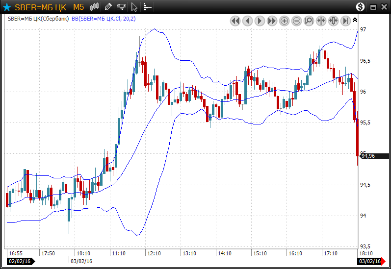The width and height of the screenshot is (391, 269).
Task: Select the cursor pointer tool
Action: click(134, 7)
